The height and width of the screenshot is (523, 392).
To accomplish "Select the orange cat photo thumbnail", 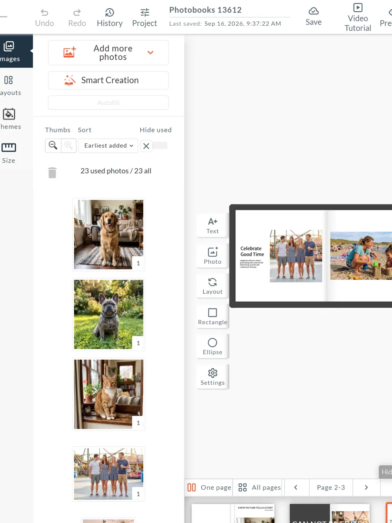I will coord(108,394).
